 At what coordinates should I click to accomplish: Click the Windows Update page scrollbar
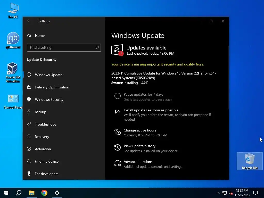[x=228, y=77]
